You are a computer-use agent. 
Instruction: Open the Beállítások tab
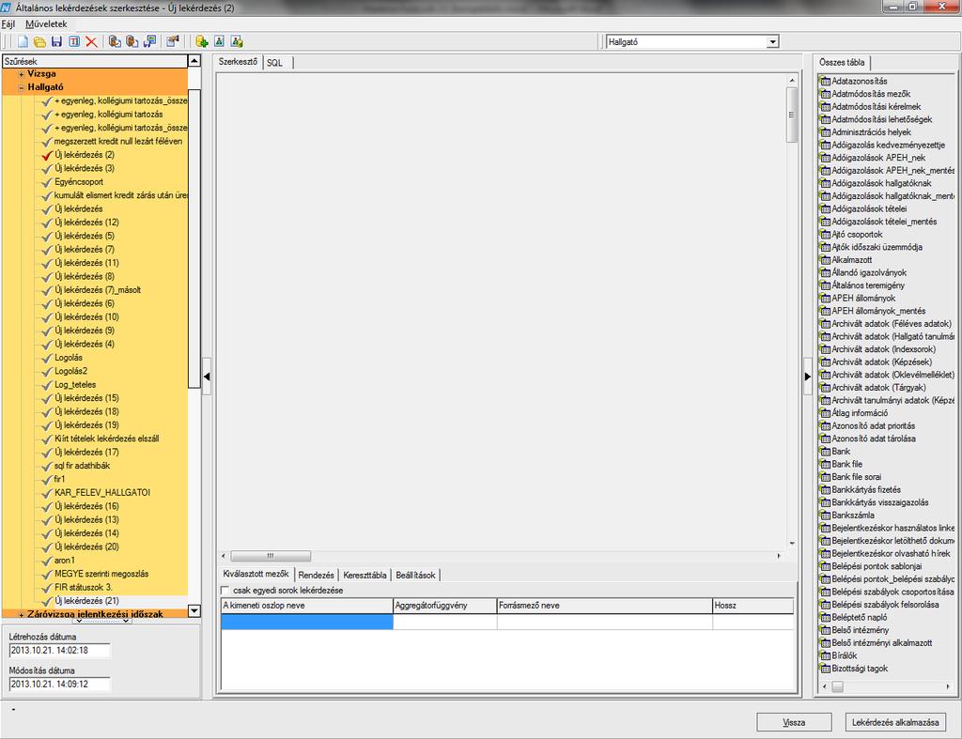(415, 576)
